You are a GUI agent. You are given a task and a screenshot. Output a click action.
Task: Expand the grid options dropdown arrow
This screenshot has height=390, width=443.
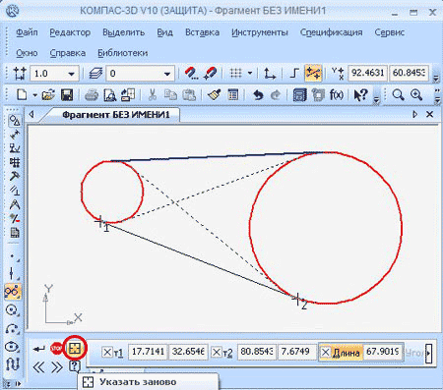[250, 73]
